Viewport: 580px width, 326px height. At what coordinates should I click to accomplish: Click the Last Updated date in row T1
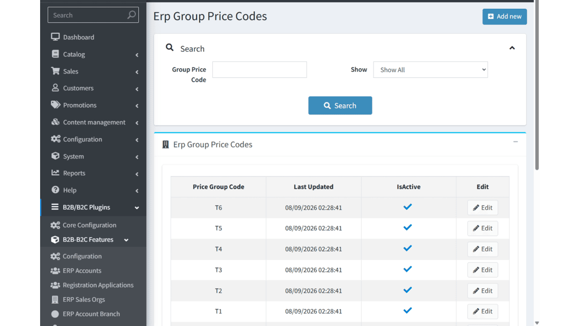313,312
